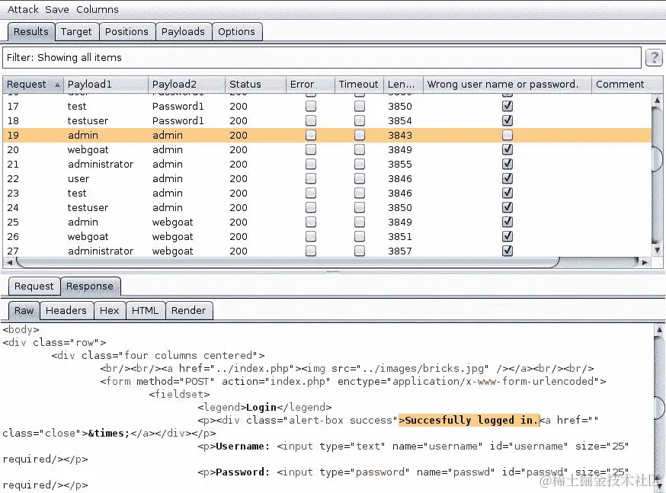Viewport: 666px width, 493px height.
Task: Switch to the Request message tab
Action: pyautogui.click(x=34, y=287)
